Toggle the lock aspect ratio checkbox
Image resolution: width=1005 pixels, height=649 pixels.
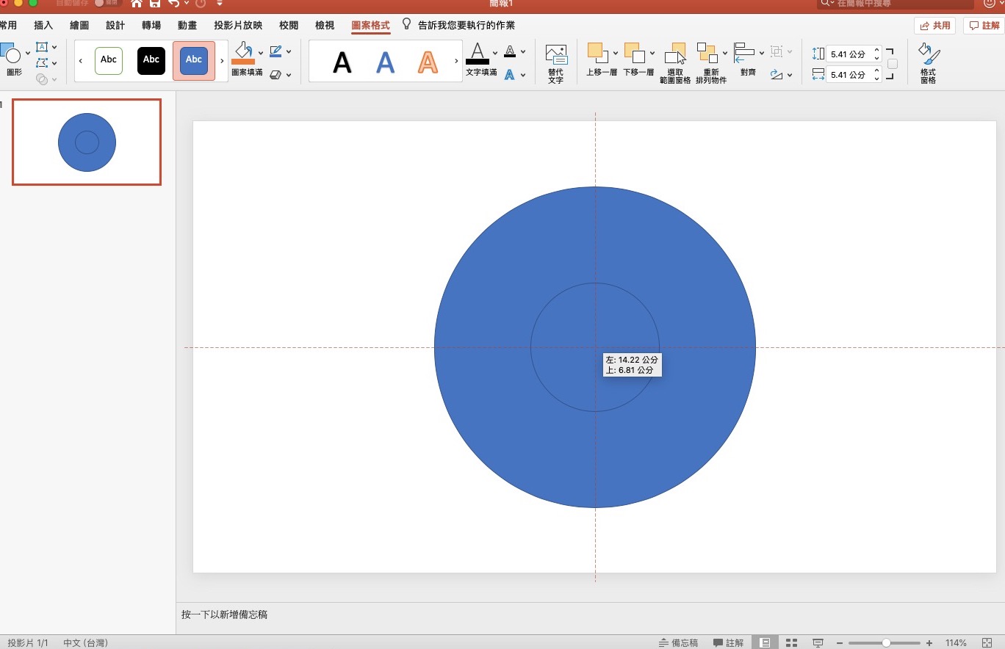(892, 64)
